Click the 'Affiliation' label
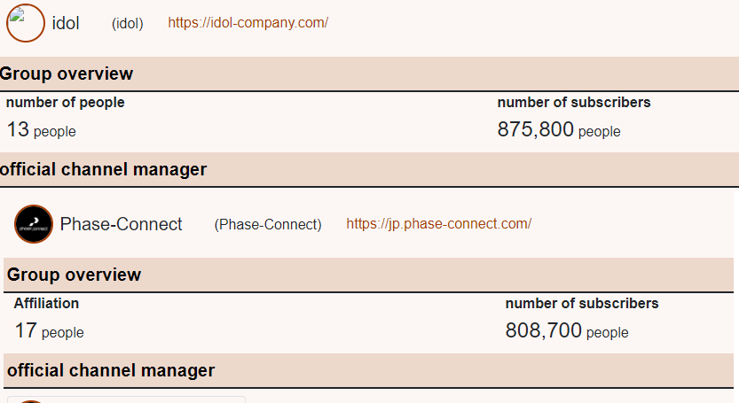 tap(46, 304)
